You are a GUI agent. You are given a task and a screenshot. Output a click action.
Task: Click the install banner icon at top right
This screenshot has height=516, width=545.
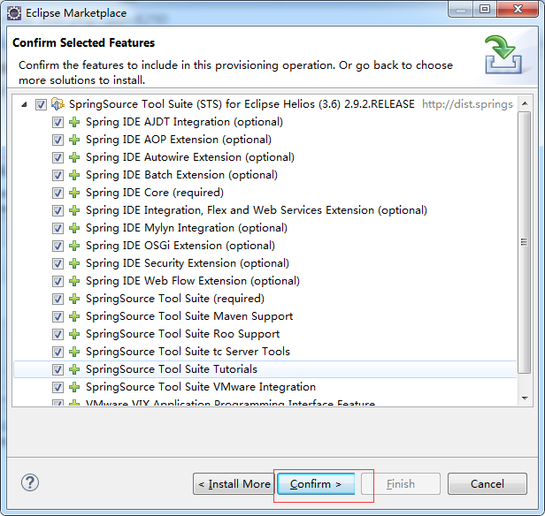[502, 55]
